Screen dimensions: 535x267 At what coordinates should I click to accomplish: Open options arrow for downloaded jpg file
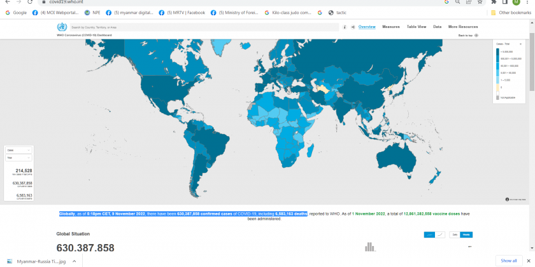[74, 261]
